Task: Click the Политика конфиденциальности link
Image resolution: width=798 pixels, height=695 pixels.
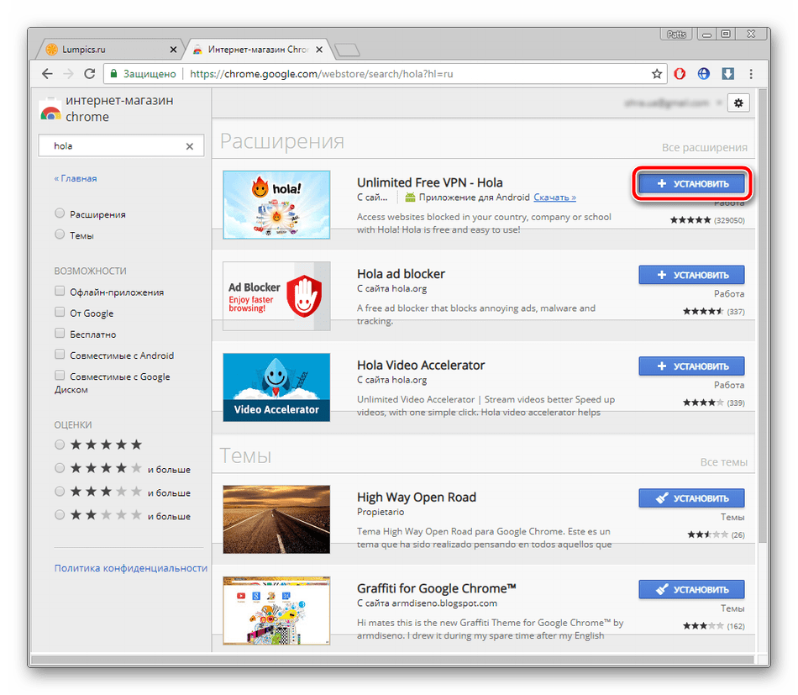Action: point(130,568)
